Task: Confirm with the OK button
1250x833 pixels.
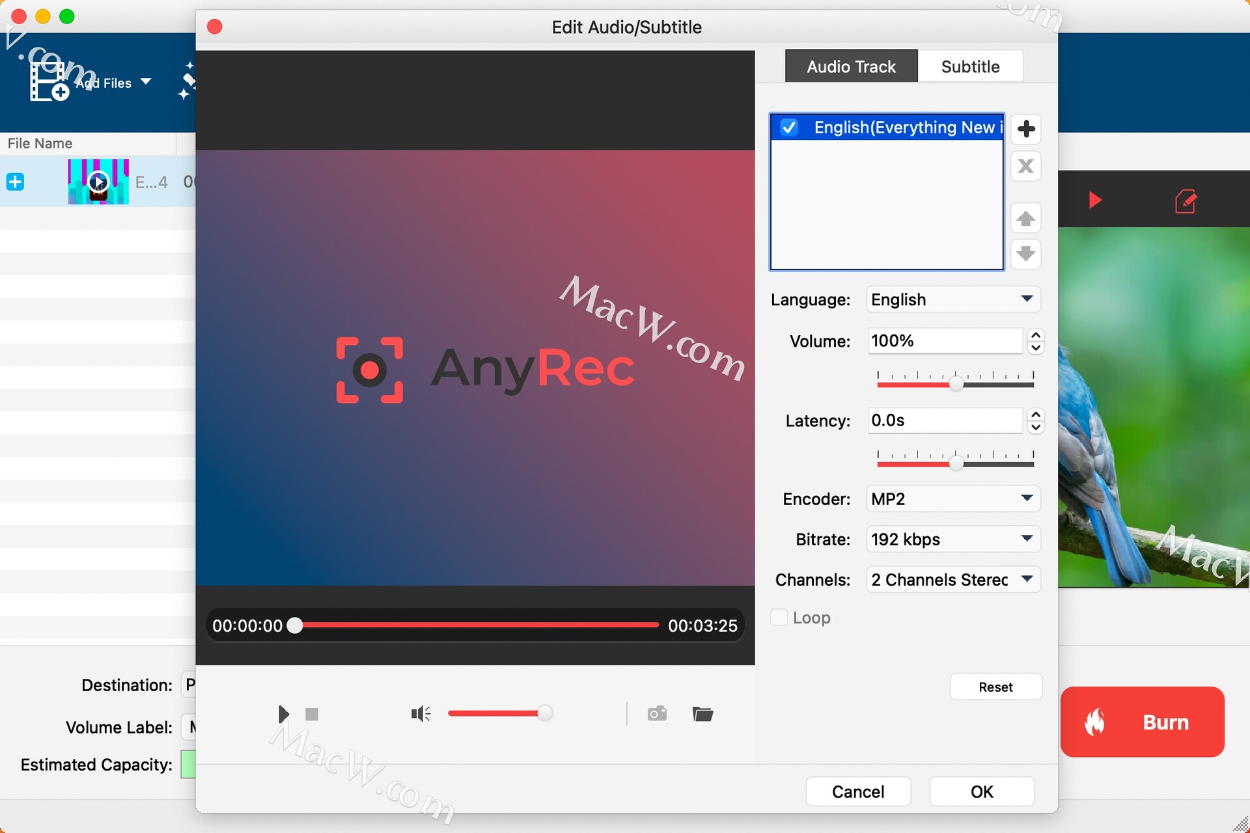Action: [982, 791]
